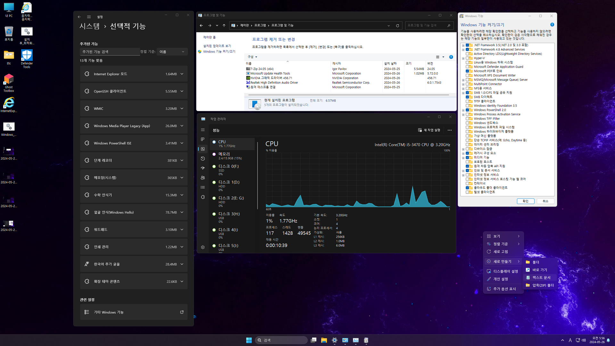Enable Hyper-V checkbox
The width and height of the screenshot is (615, 346).
point(467,58)
